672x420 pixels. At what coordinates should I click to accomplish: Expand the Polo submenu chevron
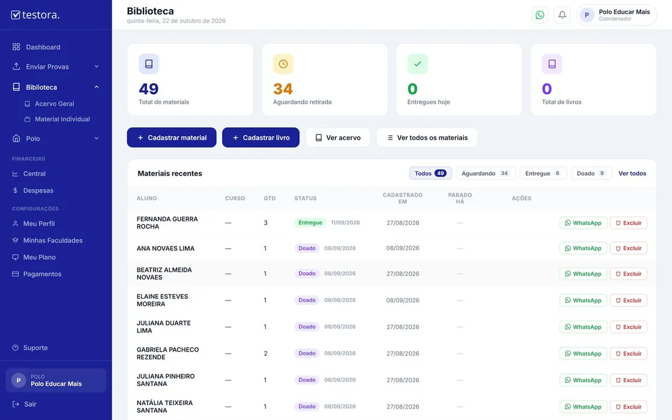[97, 139]
